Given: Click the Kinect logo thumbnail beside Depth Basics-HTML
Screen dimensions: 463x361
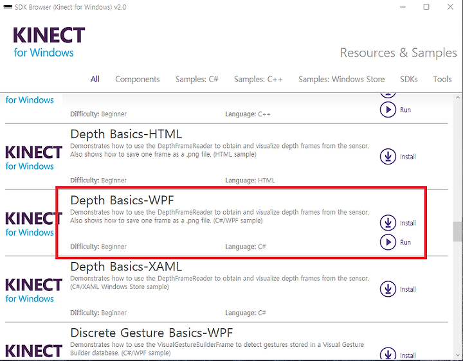Looking at the screenshot, I should pyautogui.click(x=33, y=158).
